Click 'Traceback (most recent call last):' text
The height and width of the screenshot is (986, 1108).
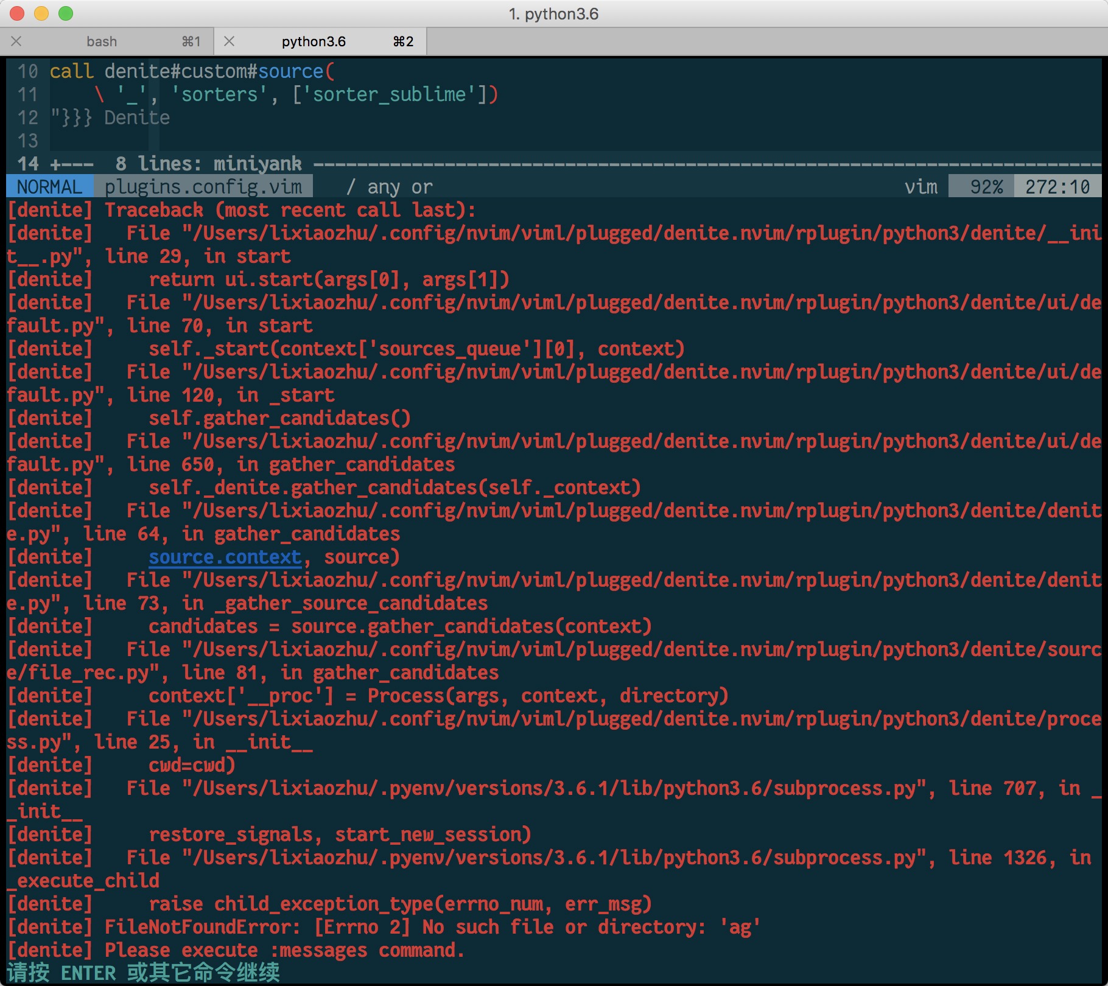[x=290, y=211]
